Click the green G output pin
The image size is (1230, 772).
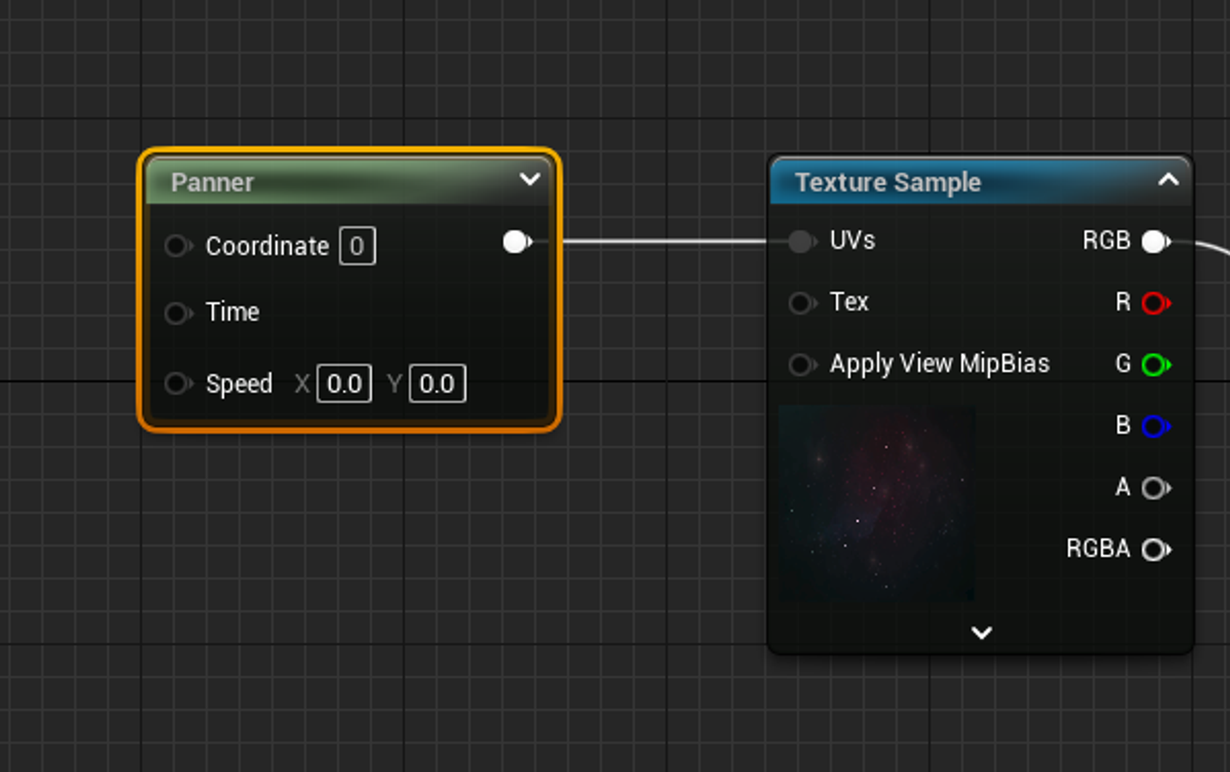coord(1156,364)
